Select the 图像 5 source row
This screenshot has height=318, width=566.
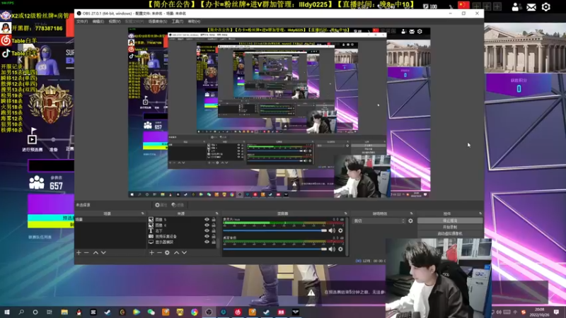pyautogui.click(x=182, y=220)
